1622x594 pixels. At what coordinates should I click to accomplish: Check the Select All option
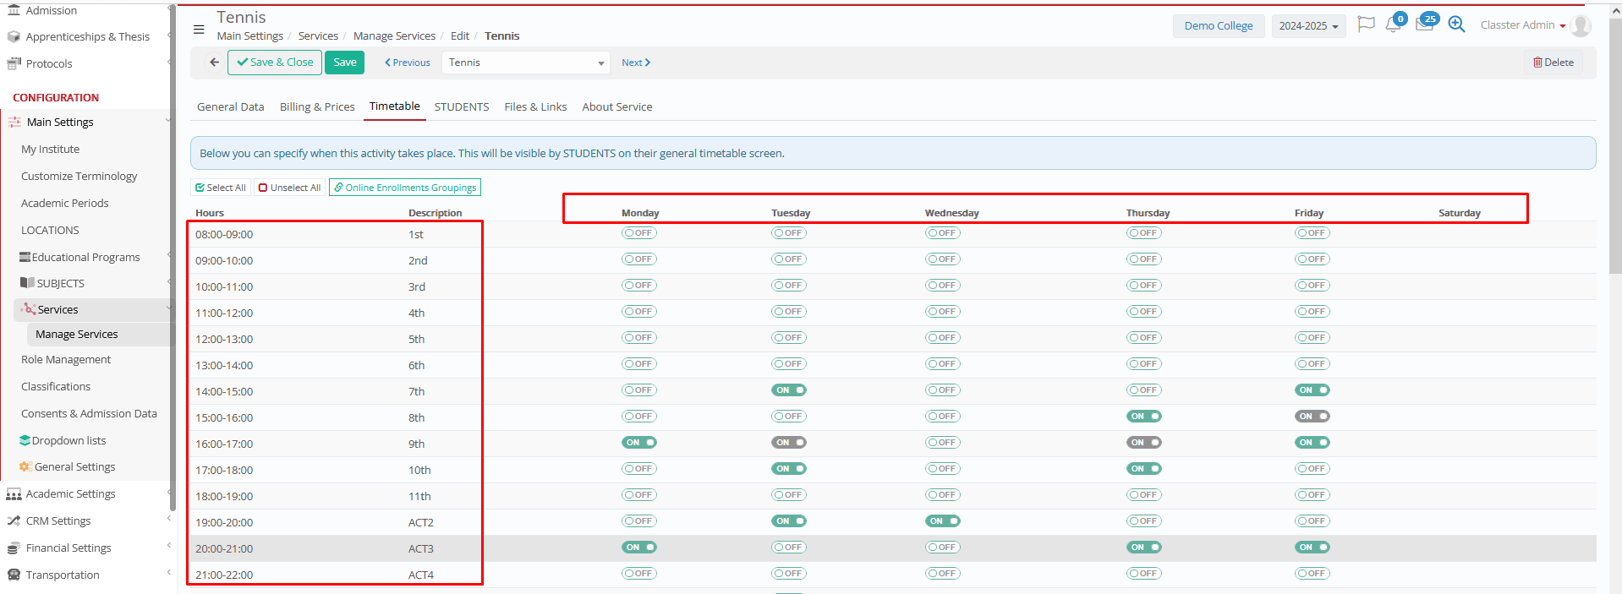coord(221,188)
